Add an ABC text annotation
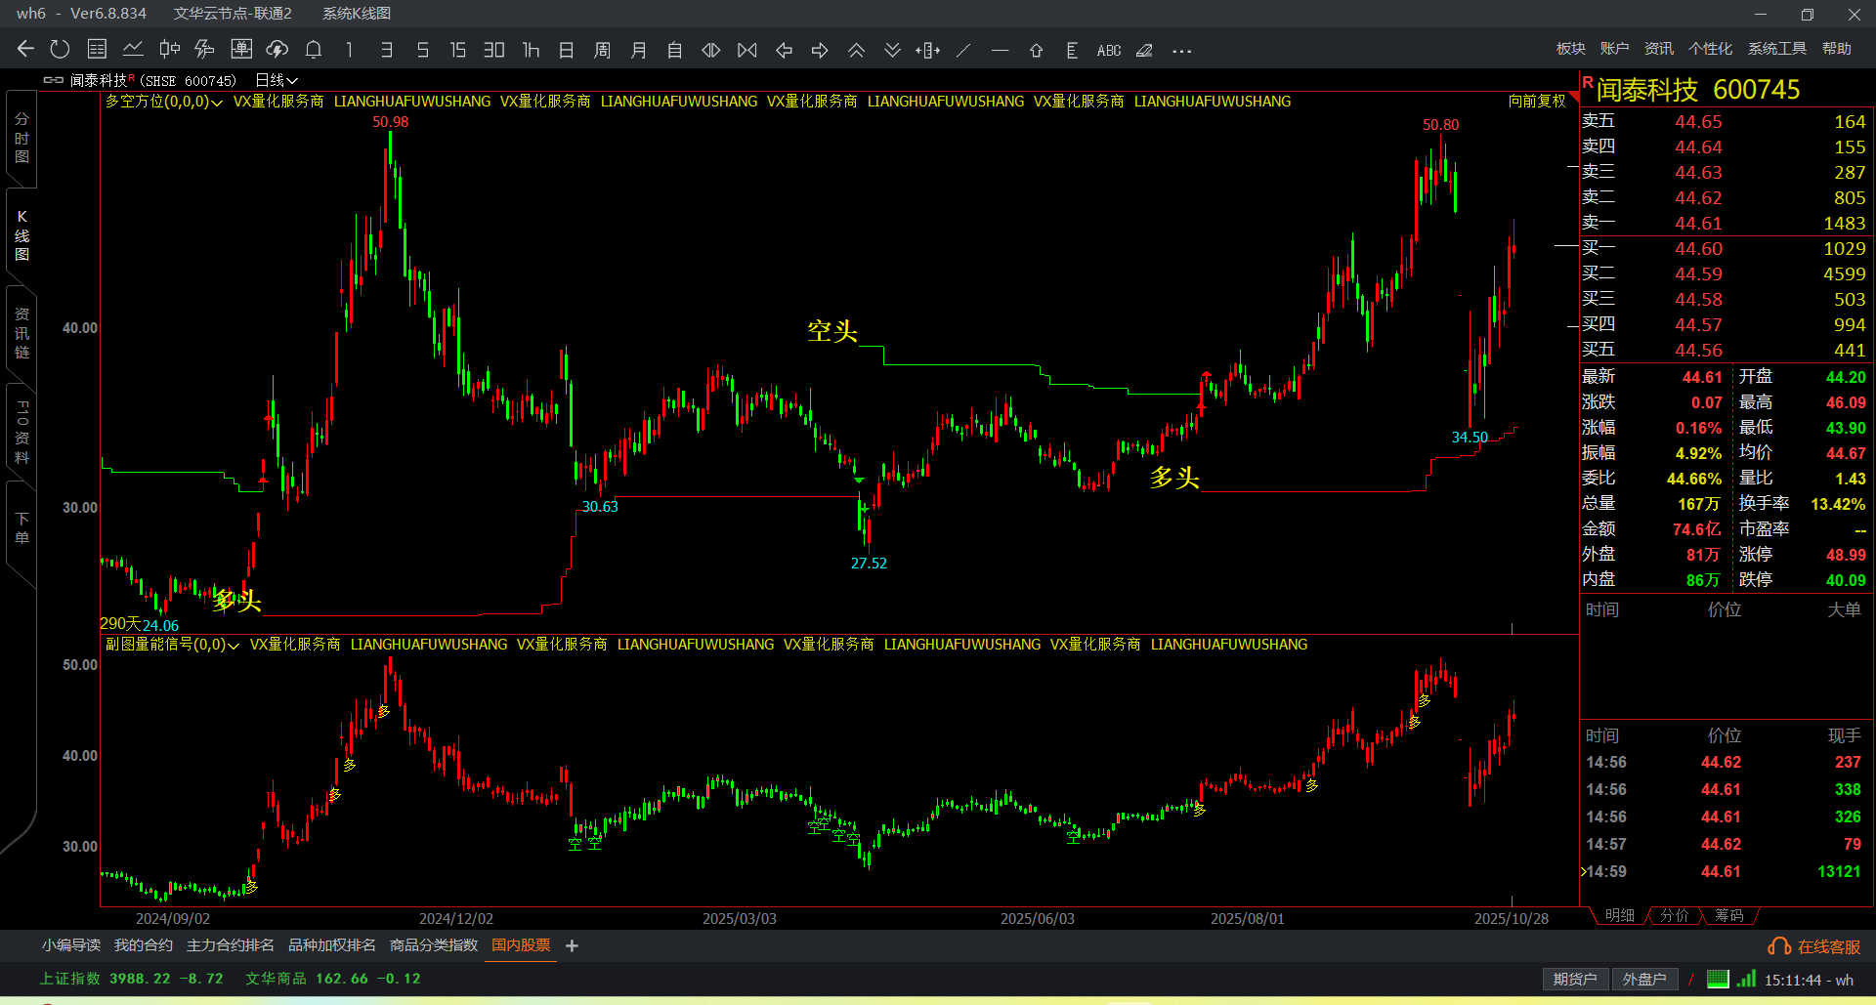The image size is (1876, 1005). 1109,50
